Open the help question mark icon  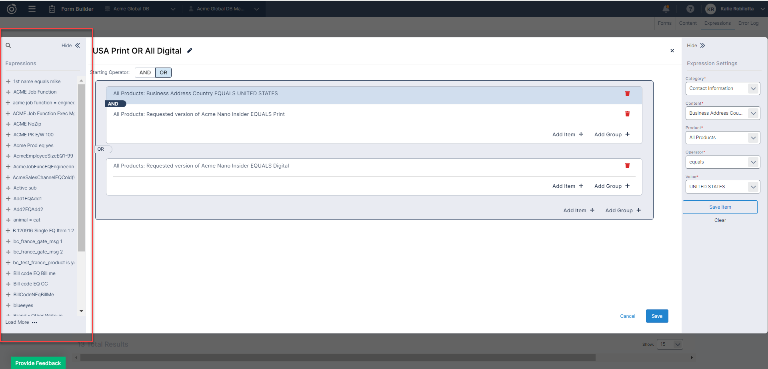[690, 9]
